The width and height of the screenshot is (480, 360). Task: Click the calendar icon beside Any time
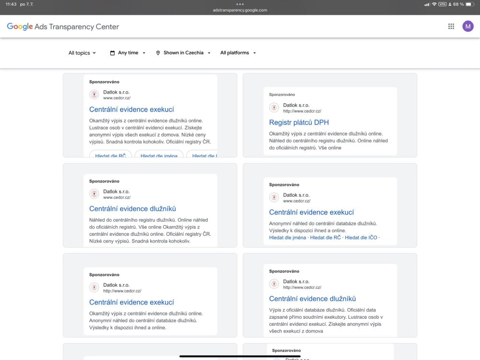coord(112,53)
